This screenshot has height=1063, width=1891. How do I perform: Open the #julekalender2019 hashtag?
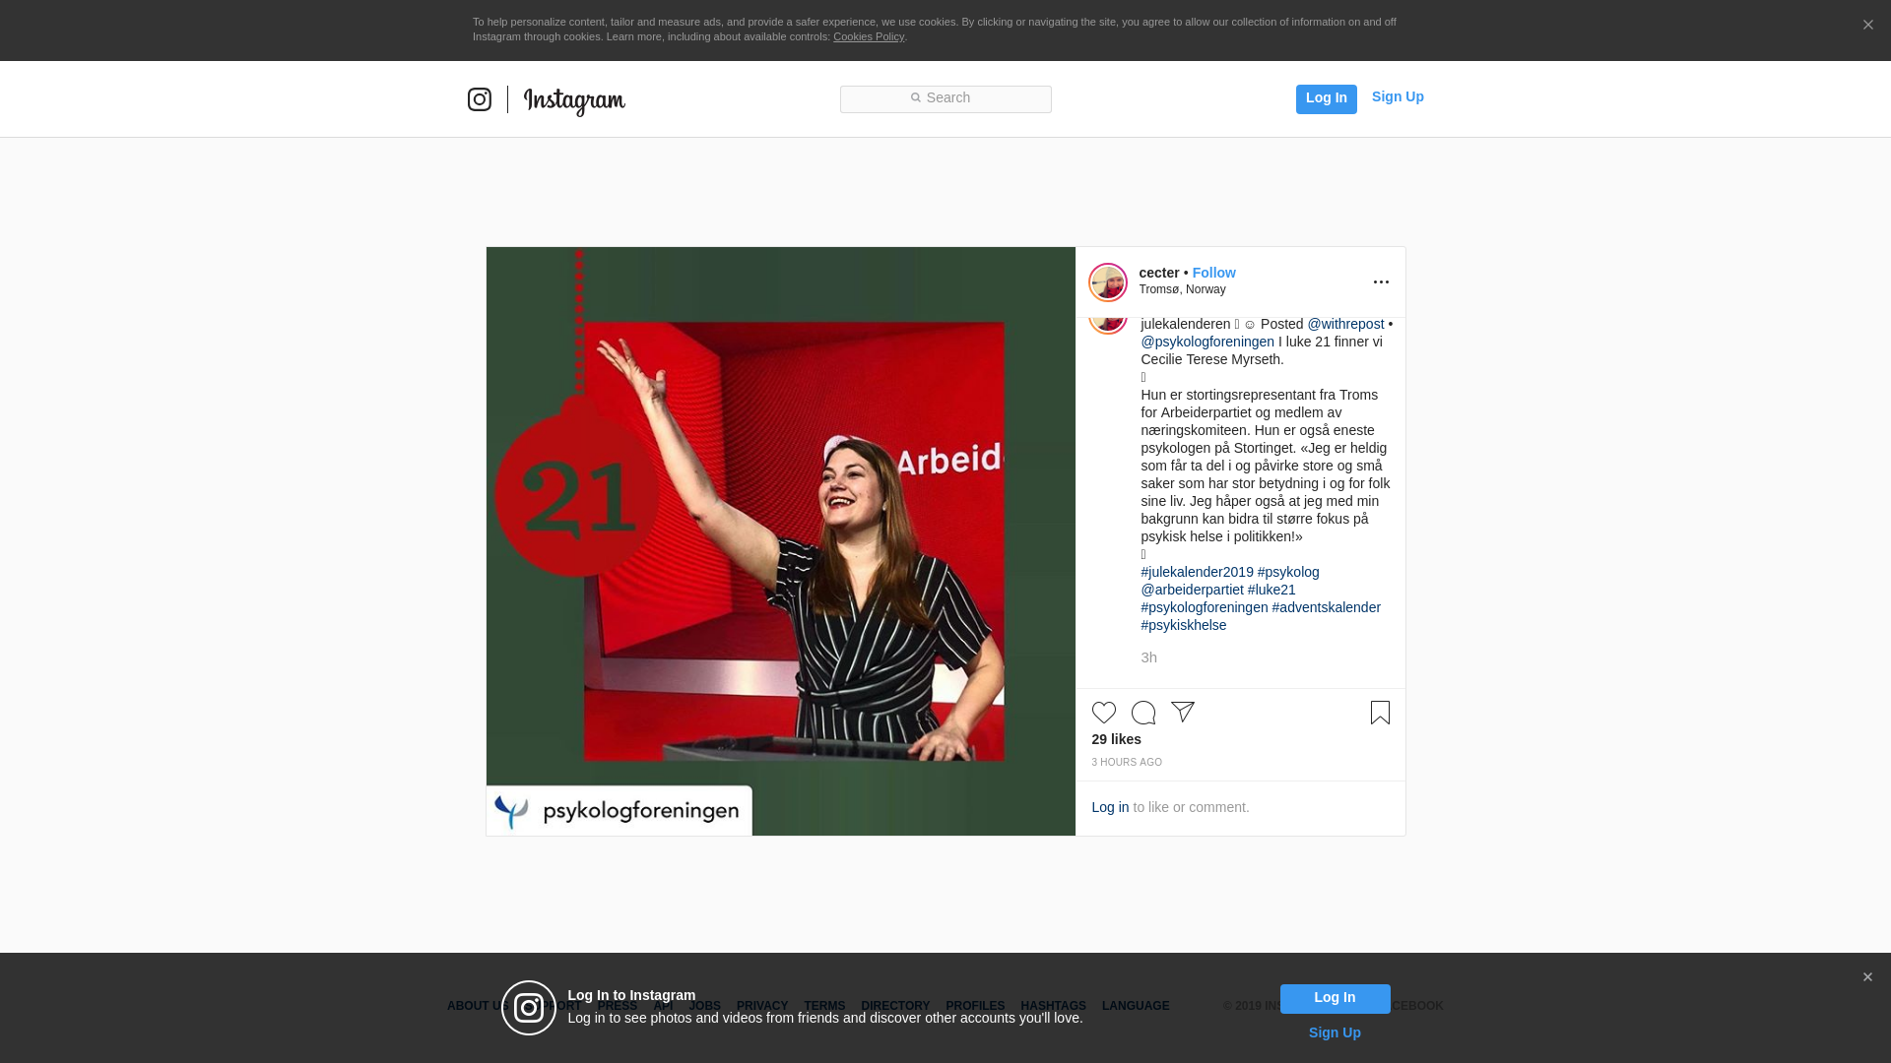(1197, 572)
